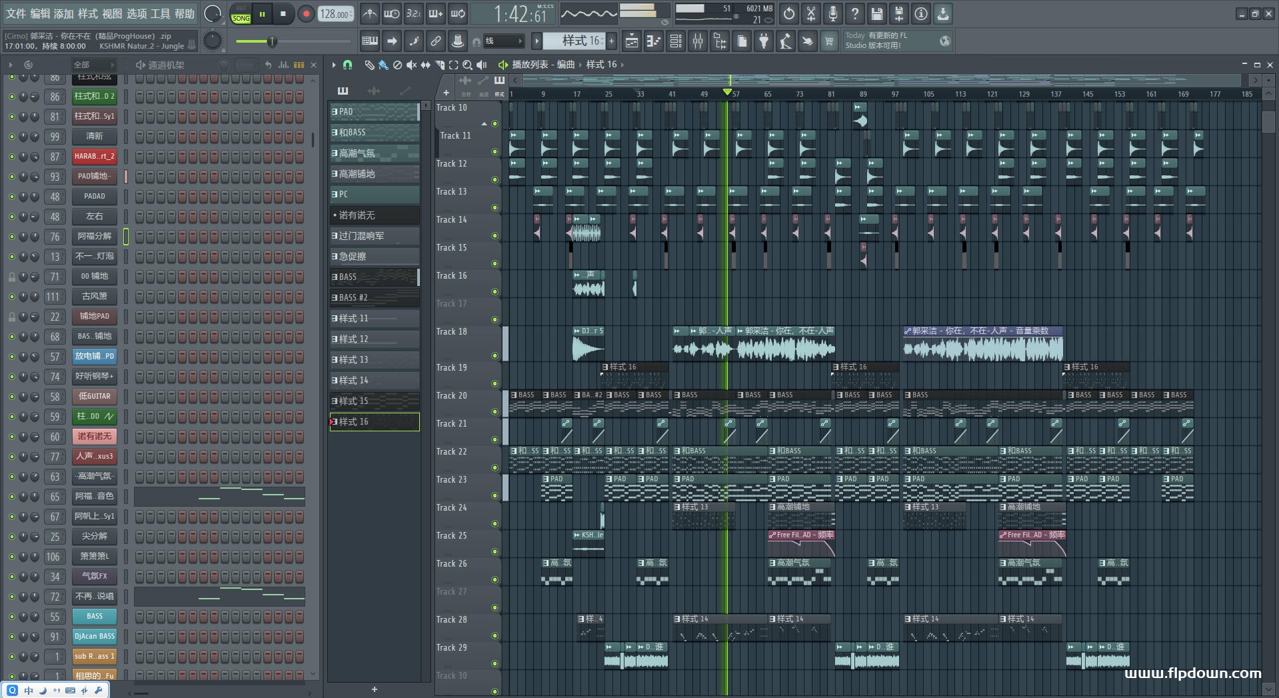Mute Track 18 using its green light
The width and height of the screenshot is (1279, 698).
click(x=495, y=355)
